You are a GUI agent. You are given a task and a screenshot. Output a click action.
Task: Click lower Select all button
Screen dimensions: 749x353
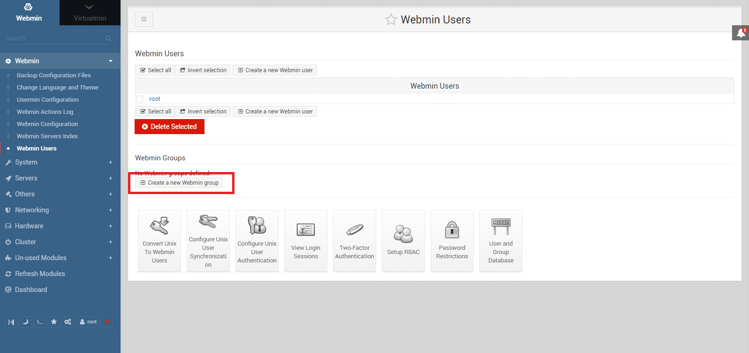(x=155, y=112)
